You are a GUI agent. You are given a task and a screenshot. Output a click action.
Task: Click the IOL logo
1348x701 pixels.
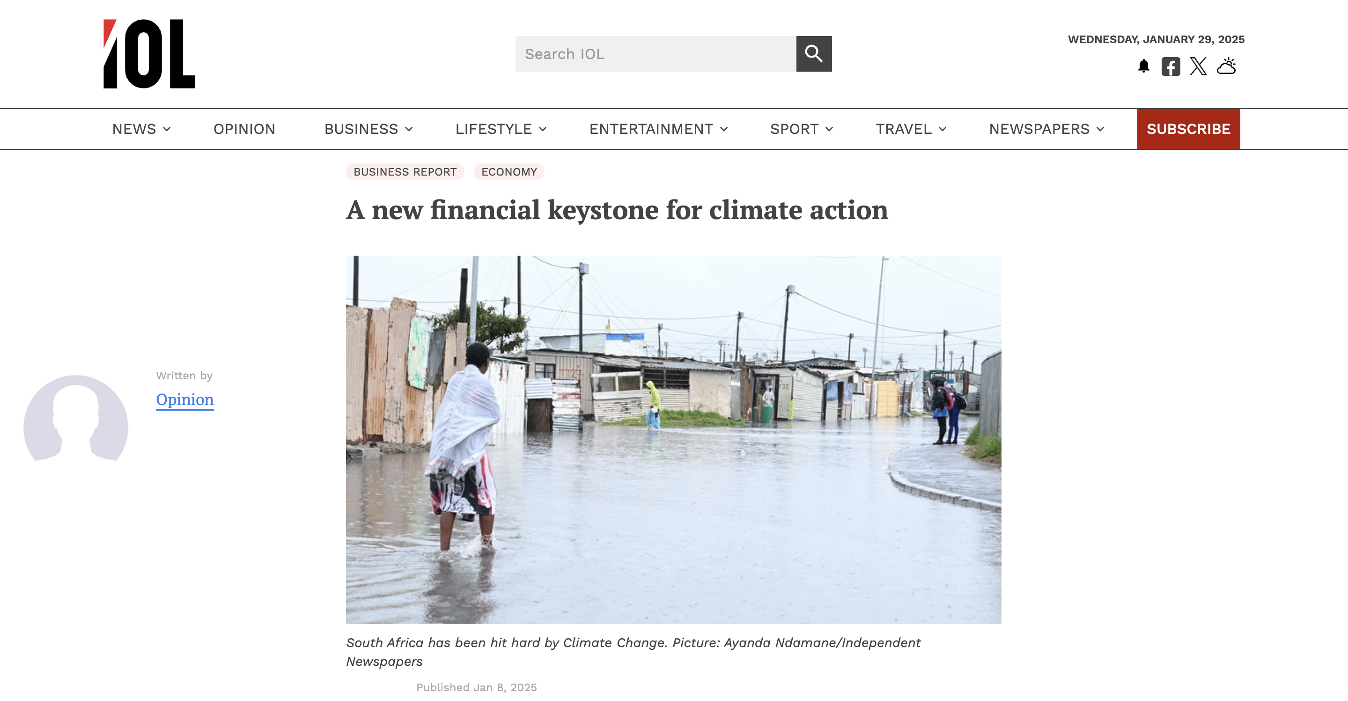149,54
